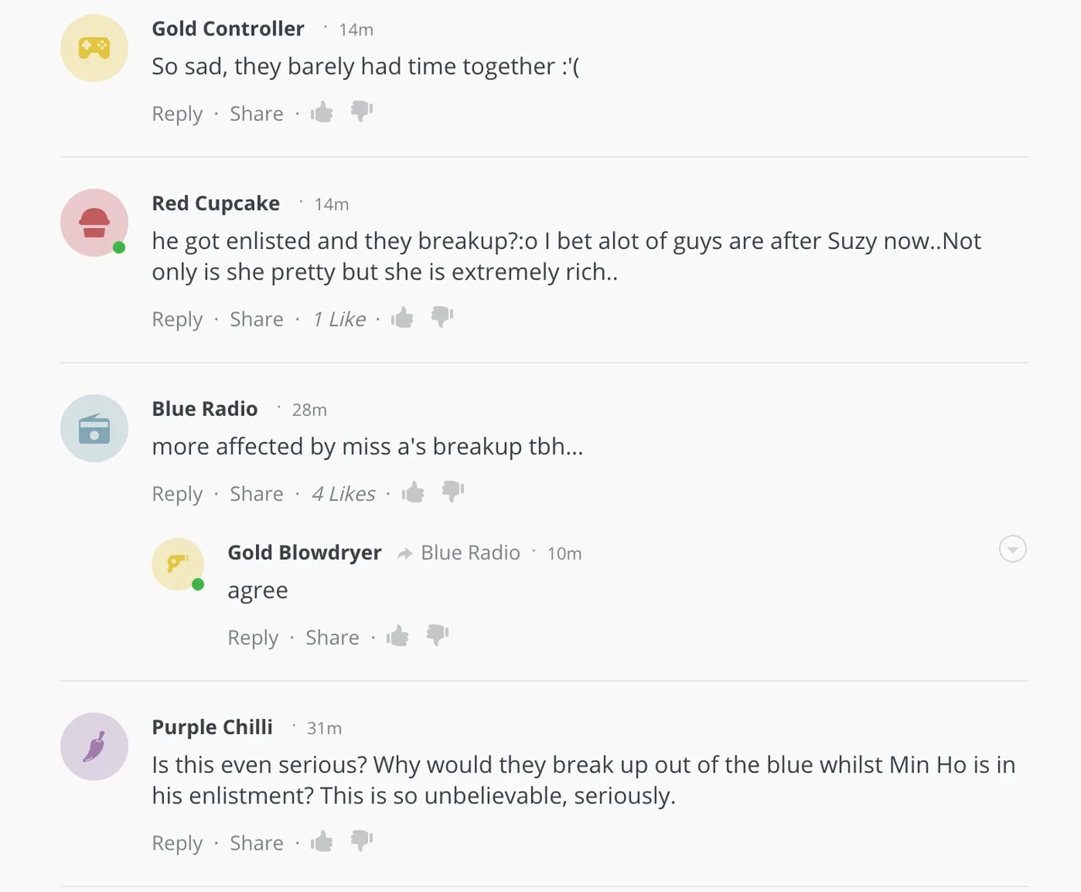
Task: Reply to Purple Chilli's comment
Action: pos(177,844)
